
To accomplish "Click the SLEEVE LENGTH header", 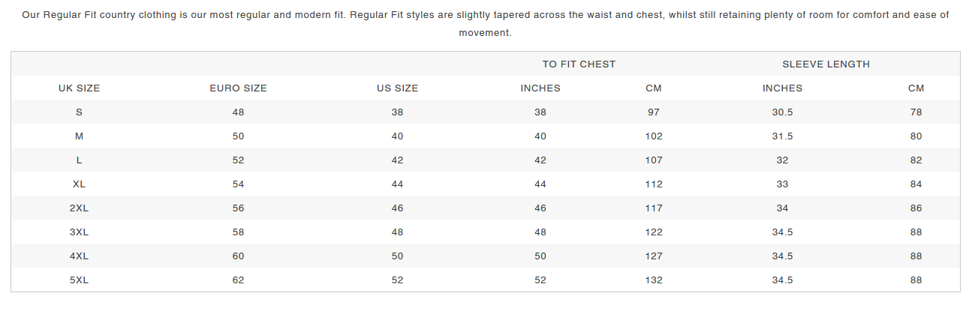I will (x=826, y=64).
